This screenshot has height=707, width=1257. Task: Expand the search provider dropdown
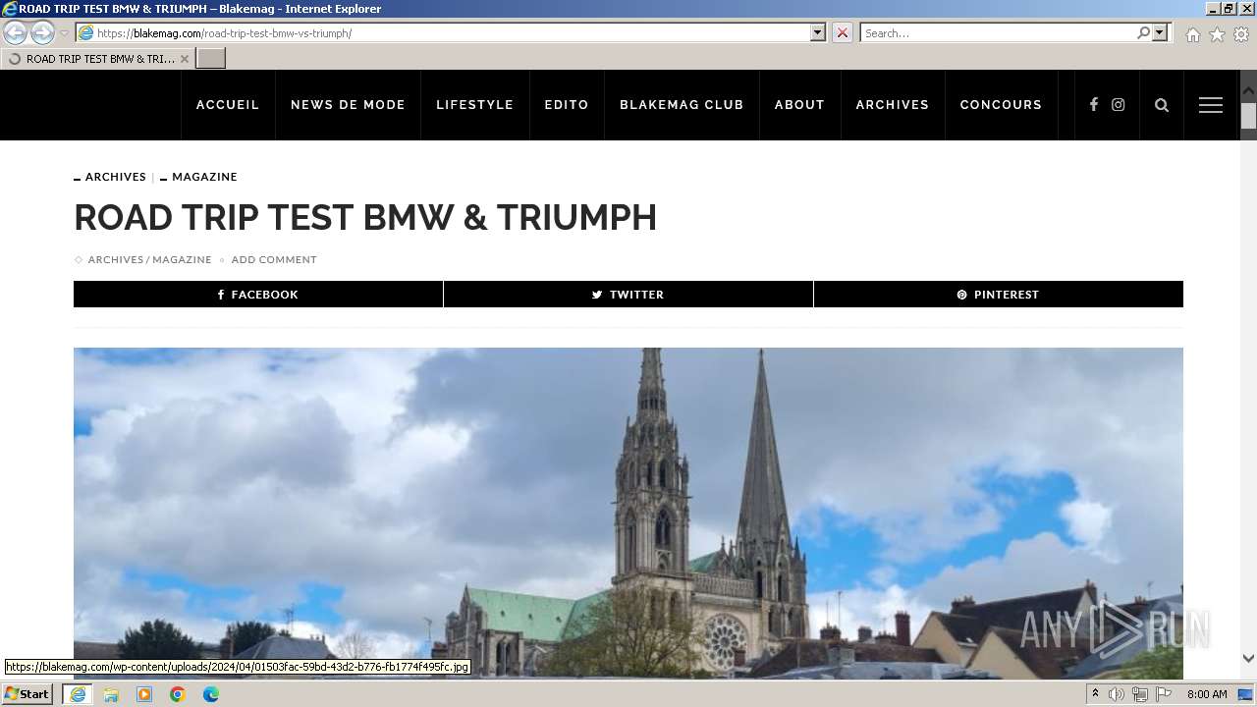(x=1160, y=33)
